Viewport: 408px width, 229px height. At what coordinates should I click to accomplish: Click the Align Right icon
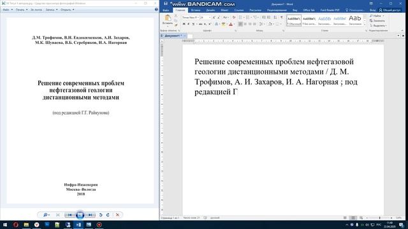(250, 24)
